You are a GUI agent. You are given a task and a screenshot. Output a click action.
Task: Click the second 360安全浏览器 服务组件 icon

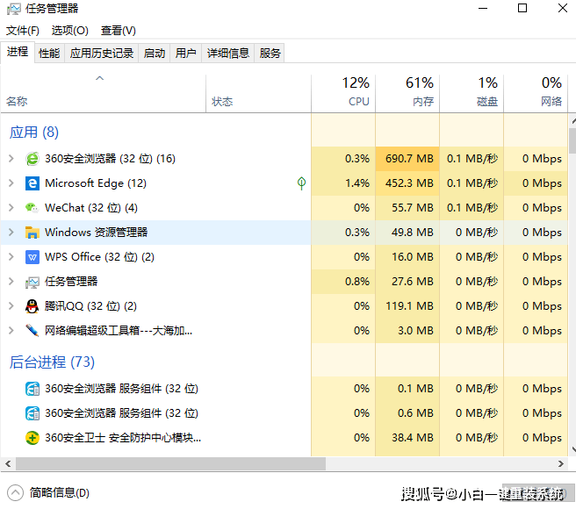32,413
